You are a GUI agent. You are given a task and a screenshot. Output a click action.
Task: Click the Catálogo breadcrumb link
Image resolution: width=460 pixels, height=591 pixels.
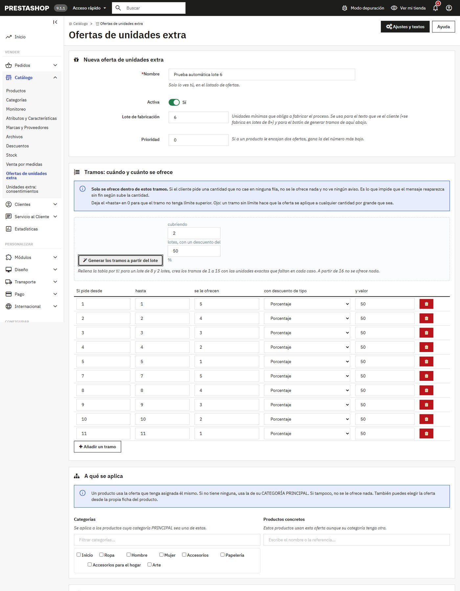point(79,24)
